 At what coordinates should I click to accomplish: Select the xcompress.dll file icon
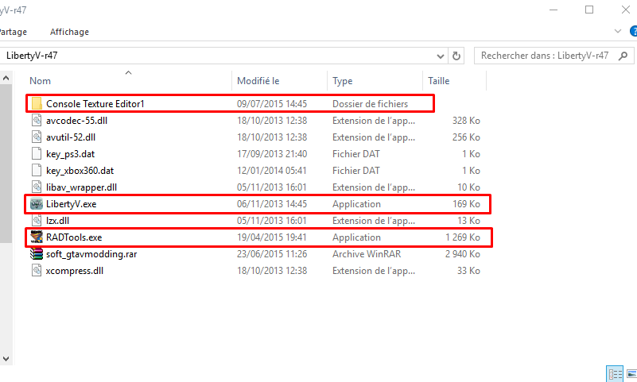(37, 271)
